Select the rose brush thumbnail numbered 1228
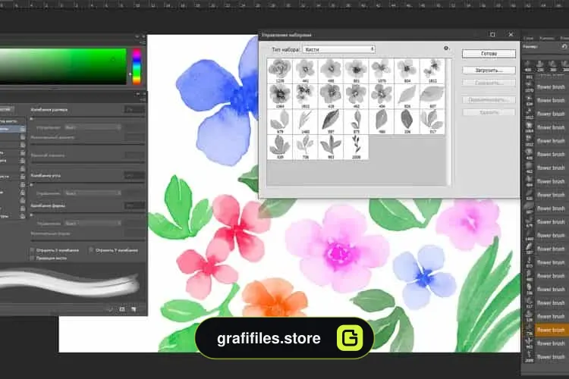Image resolution: width=569 pixels, height=379 pixels. tap(280, 70)
